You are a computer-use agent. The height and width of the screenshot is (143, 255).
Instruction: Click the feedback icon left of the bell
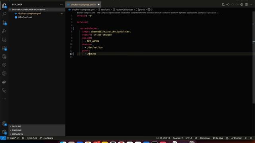[x=246, y=138]
